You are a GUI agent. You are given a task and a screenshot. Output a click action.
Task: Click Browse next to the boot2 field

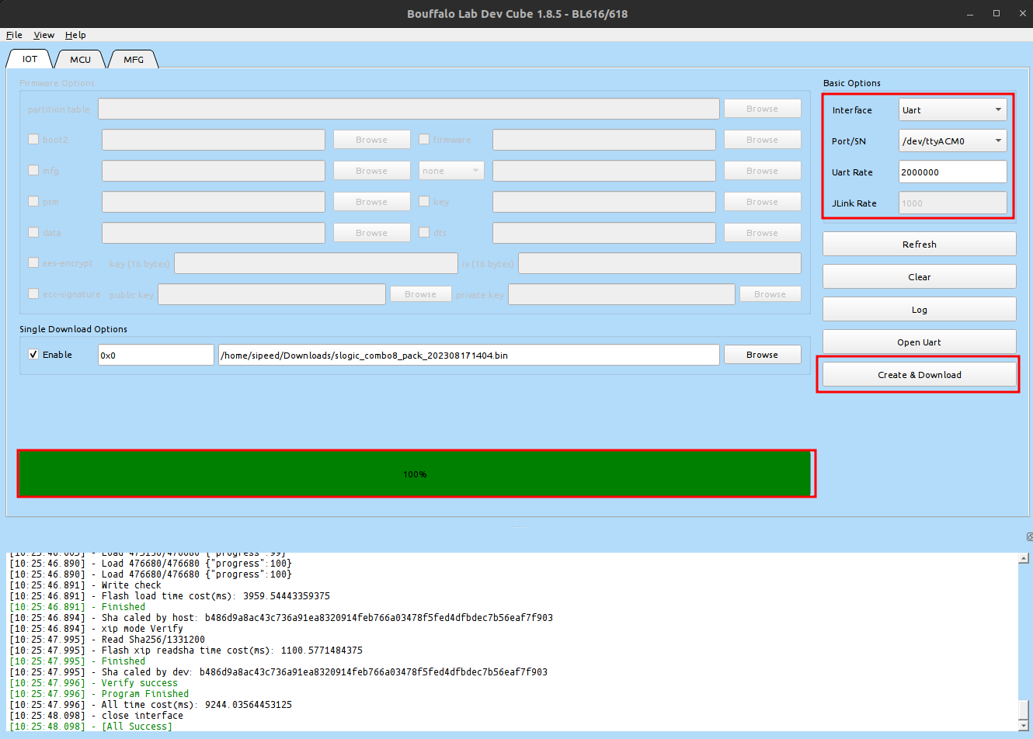pyautogui.click(x=371, y=140)
